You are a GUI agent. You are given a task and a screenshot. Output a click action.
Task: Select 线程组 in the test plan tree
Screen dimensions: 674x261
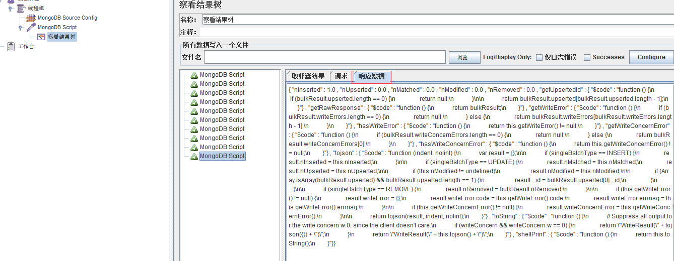click(x=36, y=9)
